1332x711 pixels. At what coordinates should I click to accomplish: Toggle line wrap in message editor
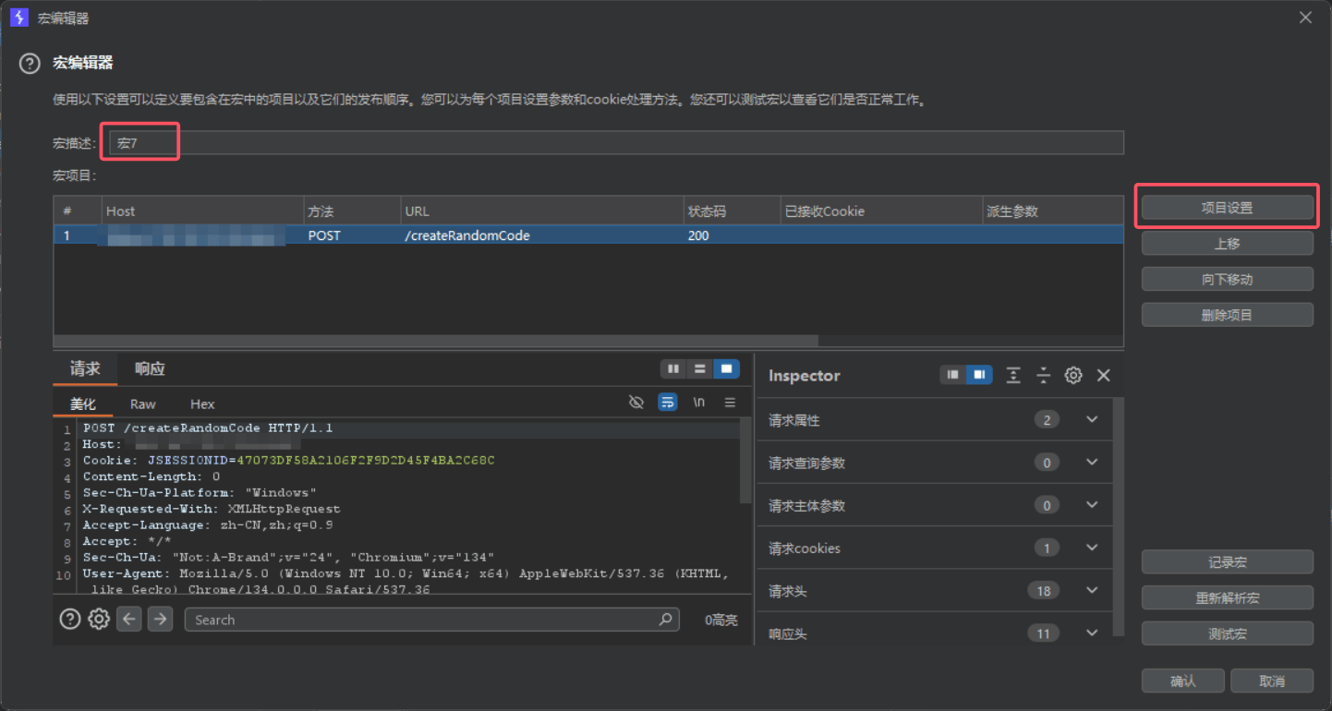pos(667,403)
